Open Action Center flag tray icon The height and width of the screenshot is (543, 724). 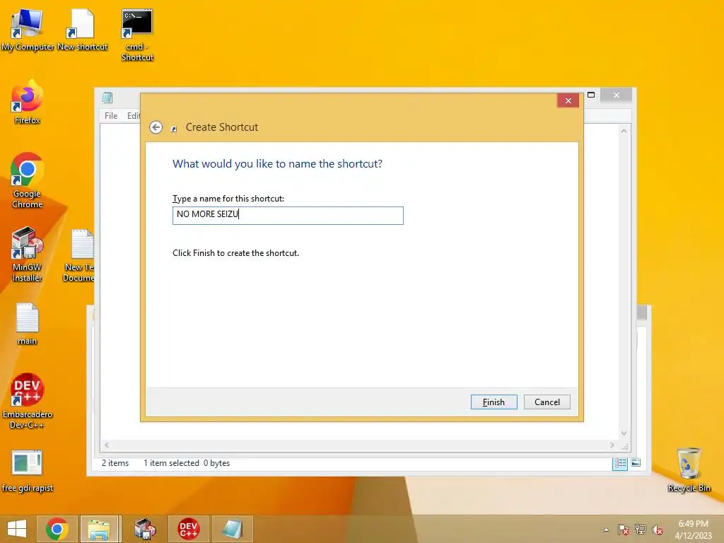[624, 530]
